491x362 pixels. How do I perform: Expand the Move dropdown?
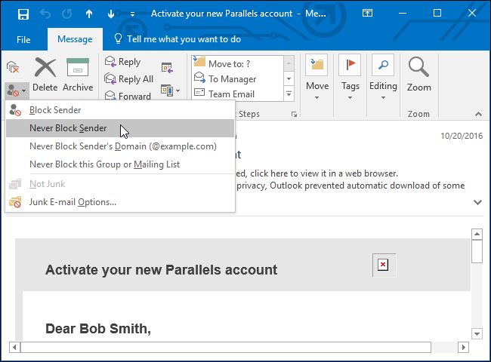317,78
